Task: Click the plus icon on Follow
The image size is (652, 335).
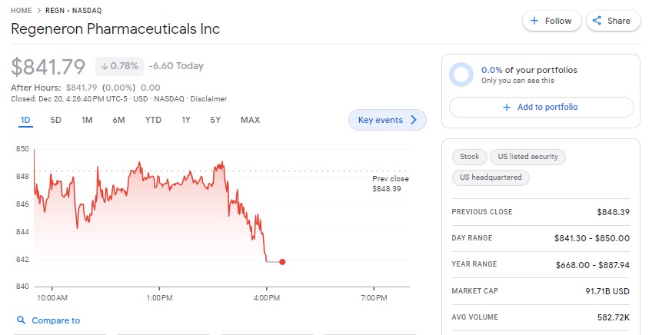Action: [x=535, y=22]
